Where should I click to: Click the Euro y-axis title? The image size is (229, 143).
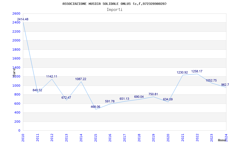pos(14,72)
